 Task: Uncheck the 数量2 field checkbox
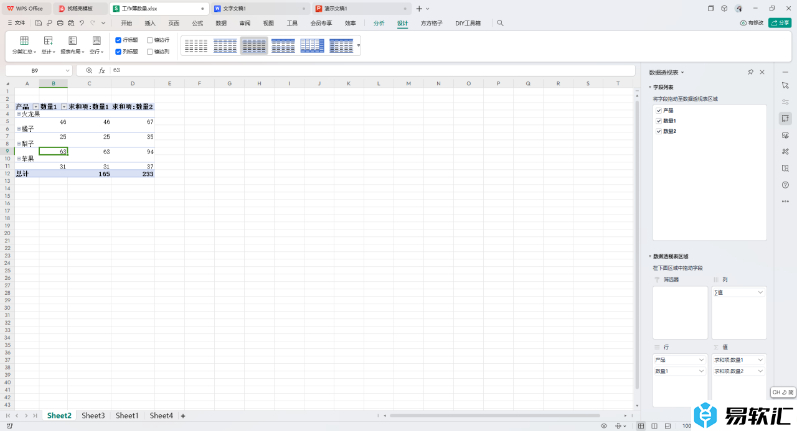[659, 131]
